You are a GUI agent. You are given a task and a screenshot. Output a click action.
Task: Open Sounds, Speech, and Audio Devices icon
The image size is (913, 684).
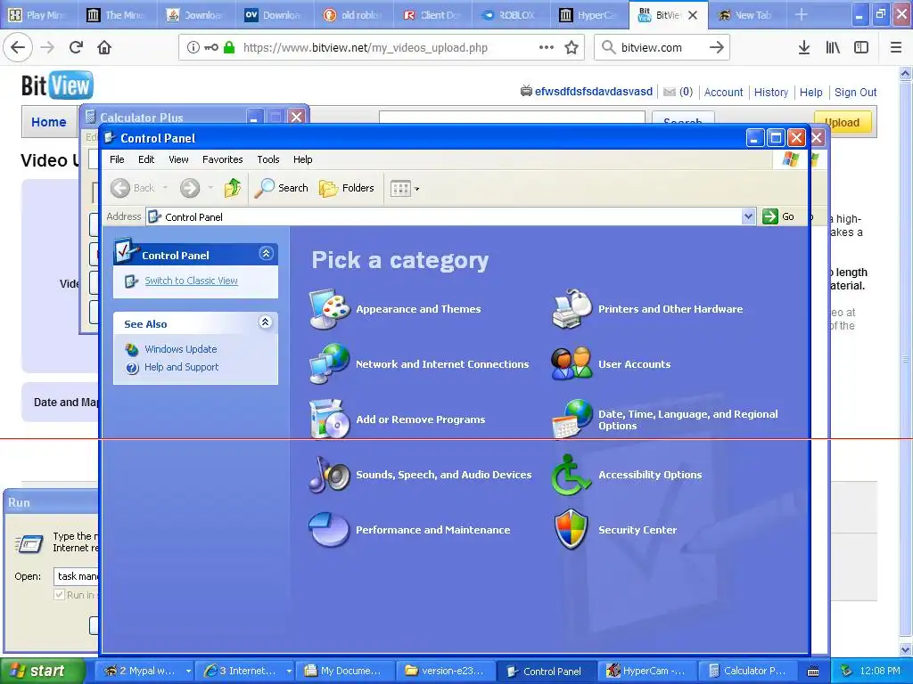coord(330,474)
